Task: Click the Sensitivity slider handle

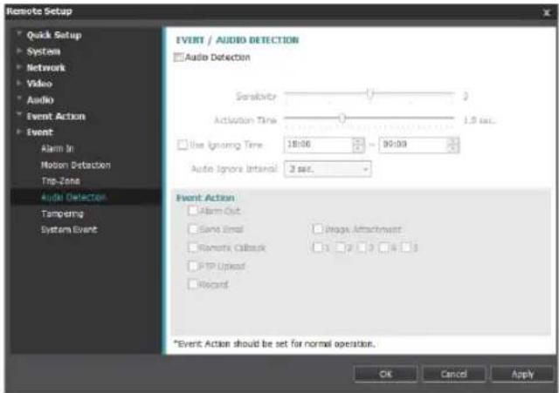Action: [370, 93]
